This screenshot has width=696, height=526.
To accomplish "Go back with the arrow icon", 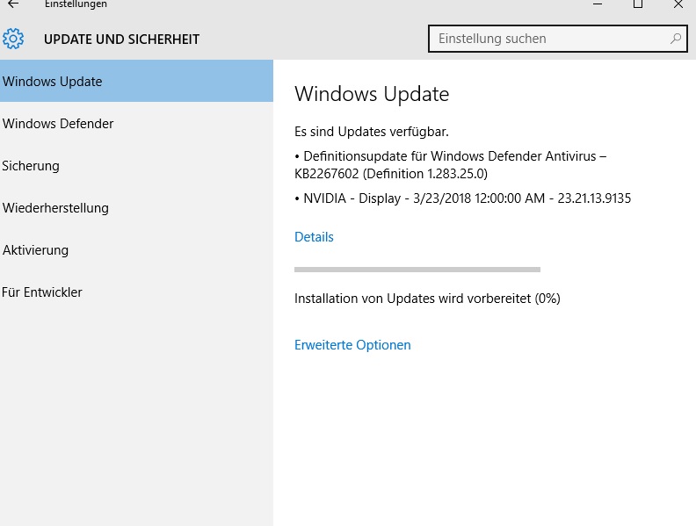I will [13, 4].
